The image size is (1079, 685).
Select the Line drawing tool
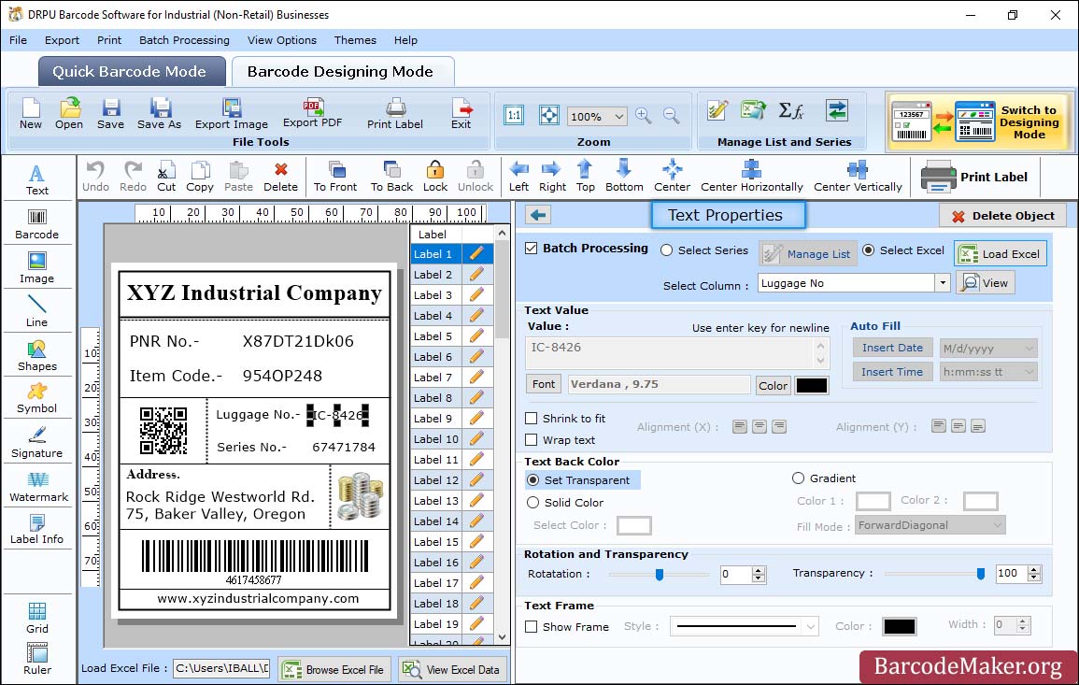click(37, 312)
